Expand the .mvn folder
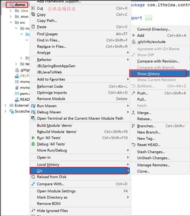Image resolution: width=190 pixels, height=216 pixels. tap(11, 16)
